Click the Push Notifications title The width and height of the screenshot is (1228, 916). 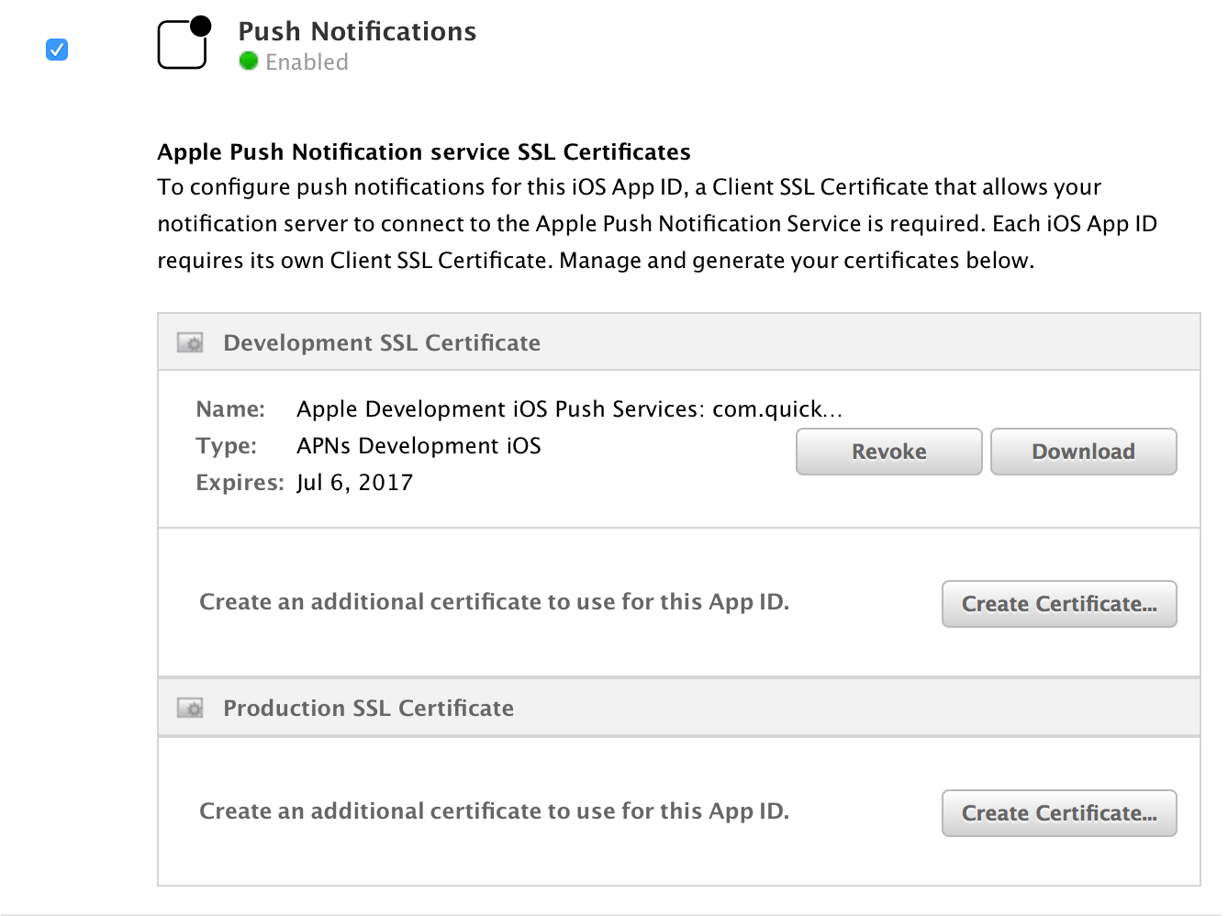tap(357, 31)
